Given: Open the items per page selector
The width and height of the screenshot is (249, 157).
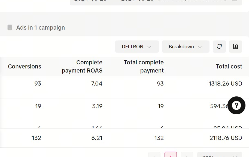Looking at the screenshot, I should (x=220, y=155).
